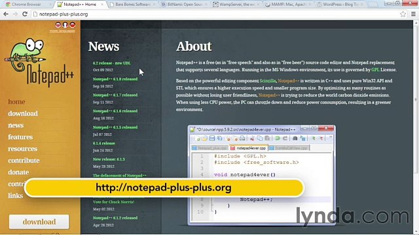Viewport: 419px width, 235px height.
Task: Open the more languages link
Action: click(x=62, y=31)
